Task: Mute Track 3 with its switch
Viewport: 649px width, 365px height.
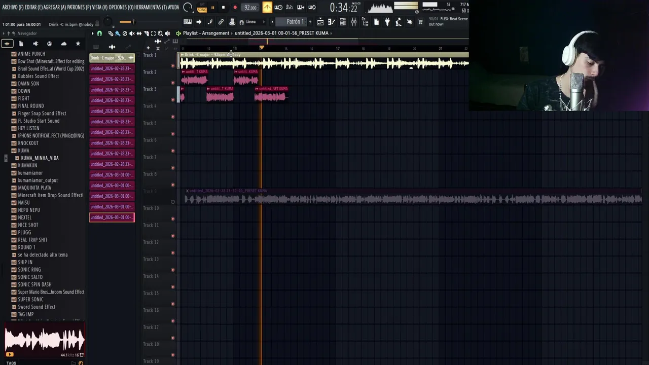Action: (x=173, y=100)
